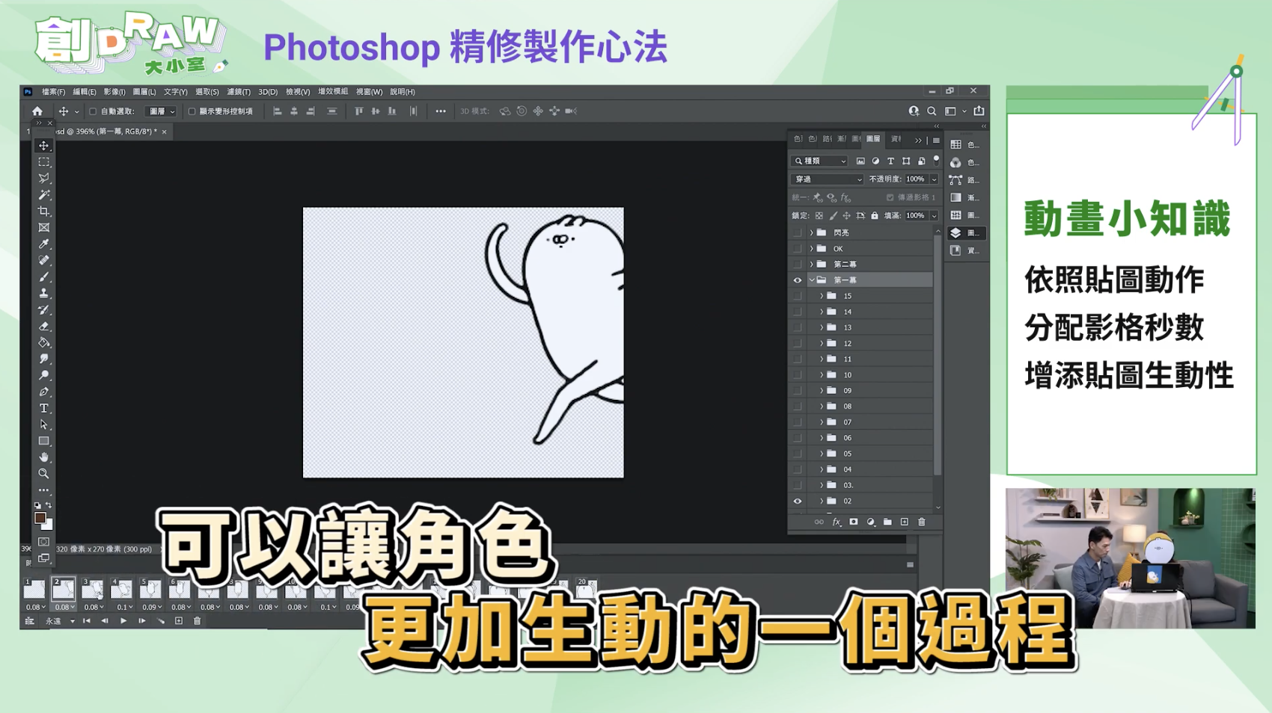The height and width of the screenshot is (713, 1272).
Task: Select the Frame tool
Action: (44, 228)
